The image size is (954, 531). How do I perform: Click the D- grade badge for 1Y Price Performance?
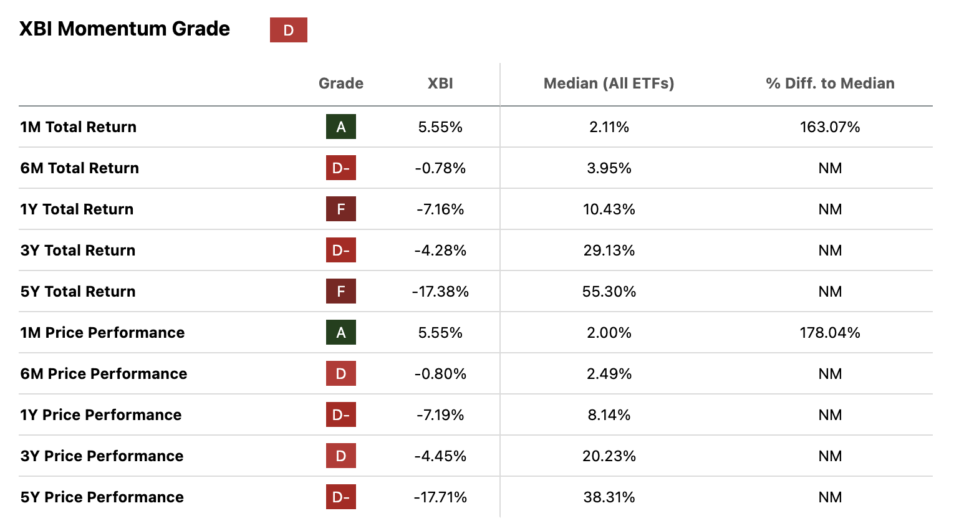pos(340,414)
